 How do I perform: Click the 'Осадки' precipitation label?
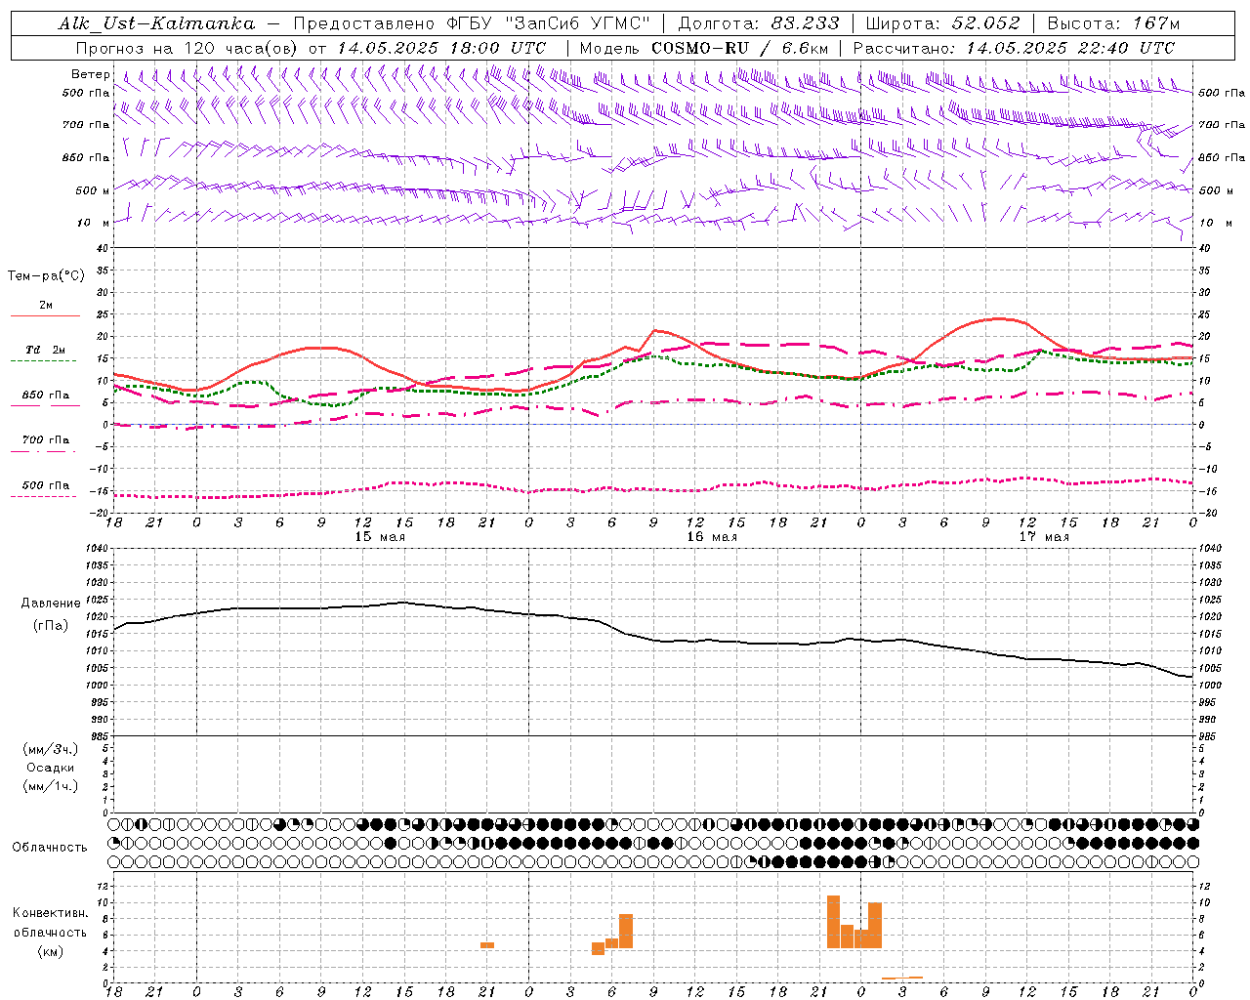click(51, 768)
